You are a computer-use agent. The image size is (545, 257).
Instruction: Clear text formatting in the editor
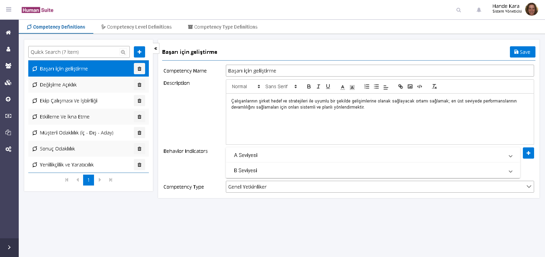(x=434, y=86)
